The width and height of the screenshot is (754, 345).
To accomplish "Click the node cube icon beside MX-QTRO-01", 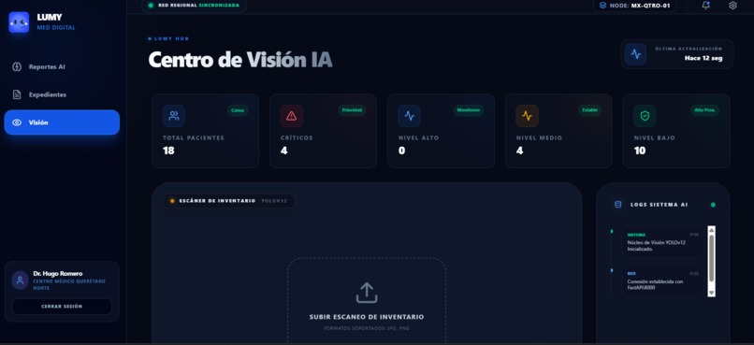I will click(x=602, y=6).
